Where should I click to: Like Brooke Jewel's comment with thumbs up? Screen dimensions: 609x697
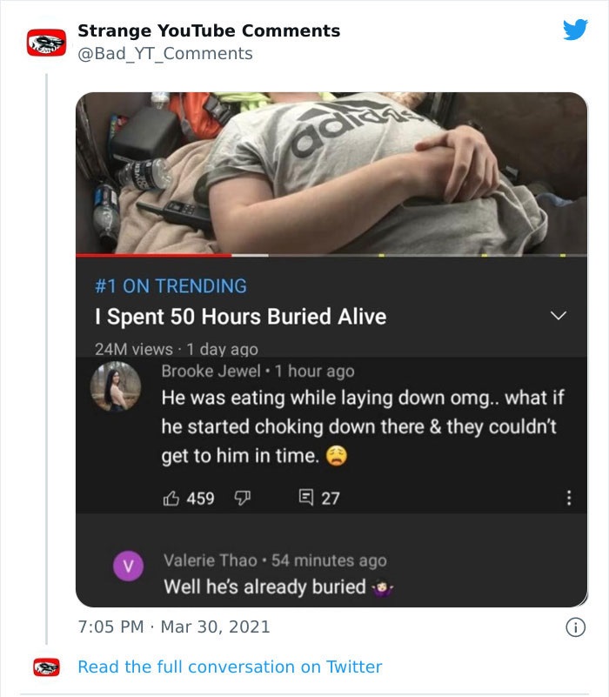171,499
